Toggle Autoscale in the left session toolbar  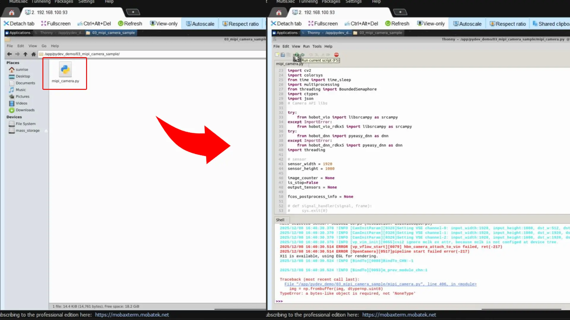[x=200, y=24]
